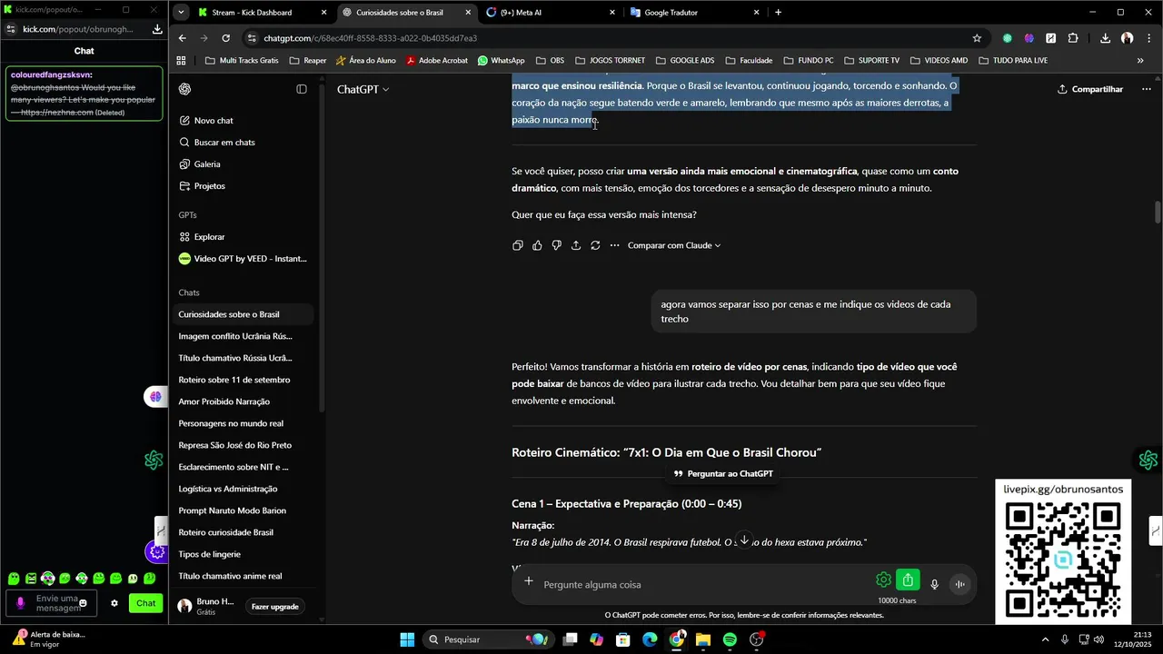
Task: Open chat Prompt Naruto Modo Barion
Action: (x=232, y=510)
